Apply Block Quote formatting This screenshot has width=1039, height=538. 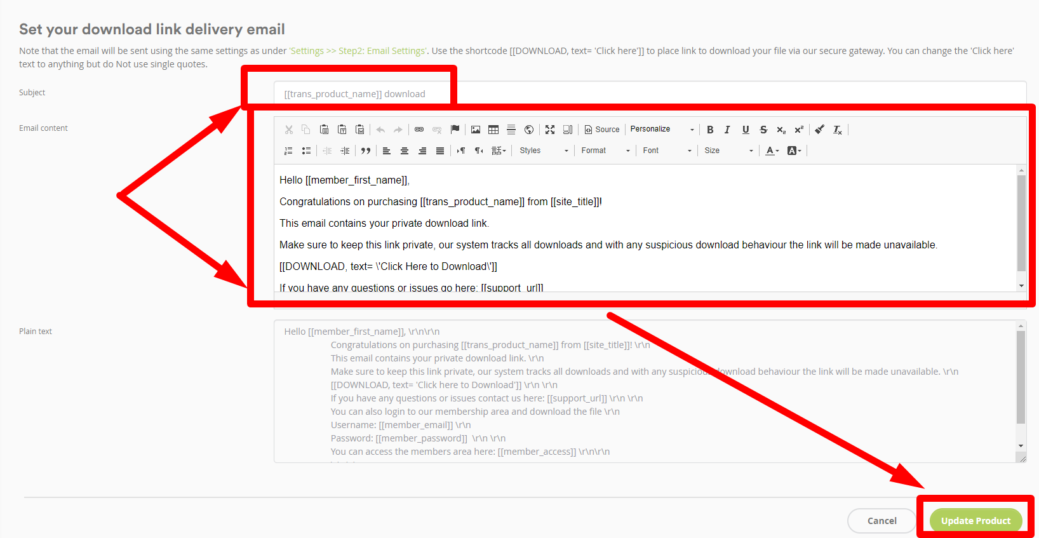[366, 151]
